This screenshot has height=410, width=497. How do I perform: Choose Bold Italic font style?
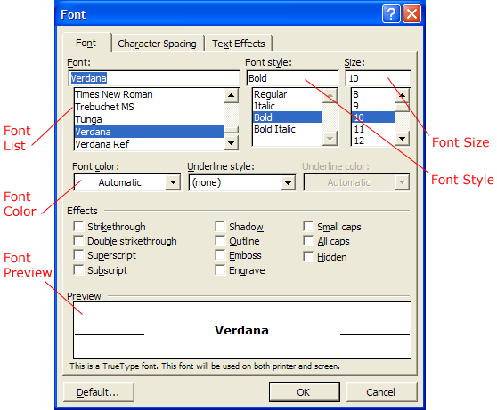pos(288,129)
